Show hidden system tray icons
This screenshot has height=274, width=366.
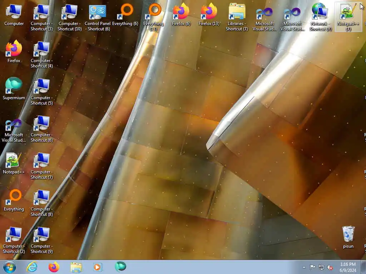pyautogui.click(x=304, y=267)
